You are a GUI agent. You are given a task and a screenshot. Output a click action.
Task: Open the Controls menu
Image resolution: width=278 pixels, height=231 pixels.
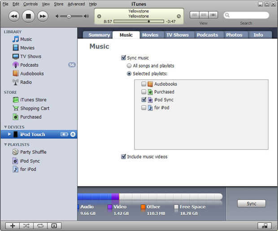[30, 4]
